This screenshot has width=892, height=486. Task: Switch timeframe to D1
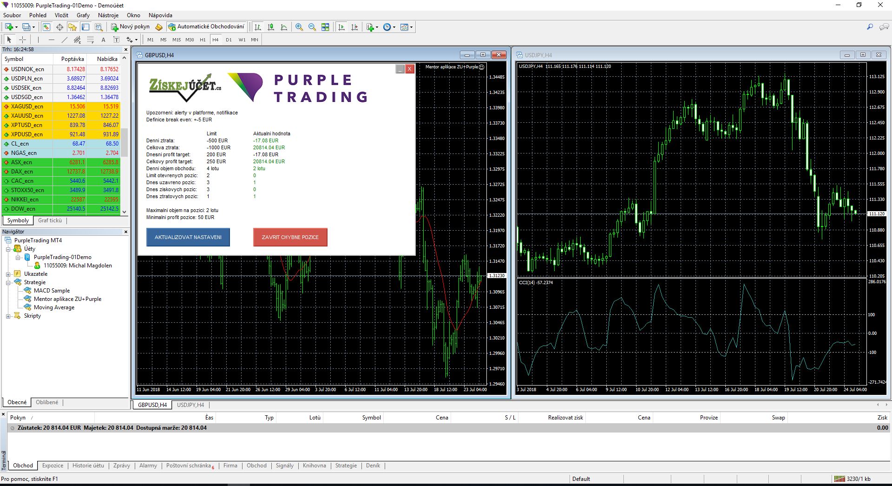(229, 40)
